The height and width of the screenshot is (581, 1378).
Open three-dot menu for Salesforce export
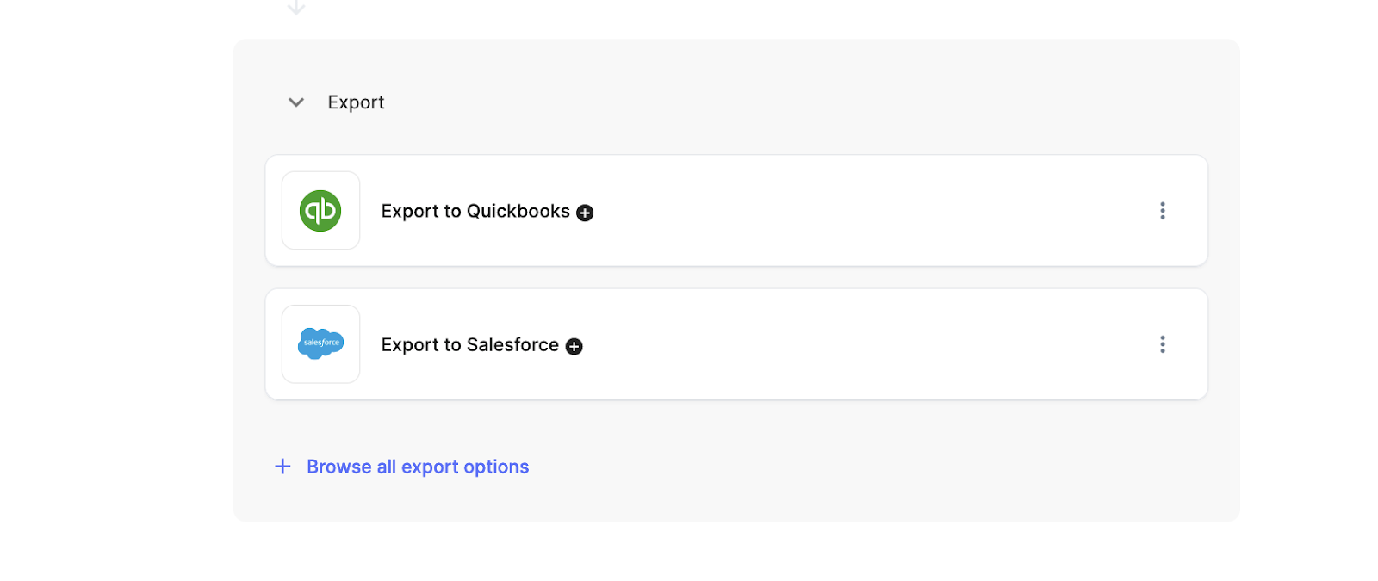pos(1162,344)
